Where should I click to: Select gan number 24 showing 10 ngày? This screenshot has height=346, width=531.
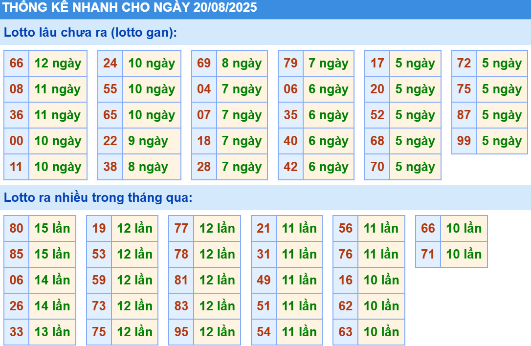111,63
